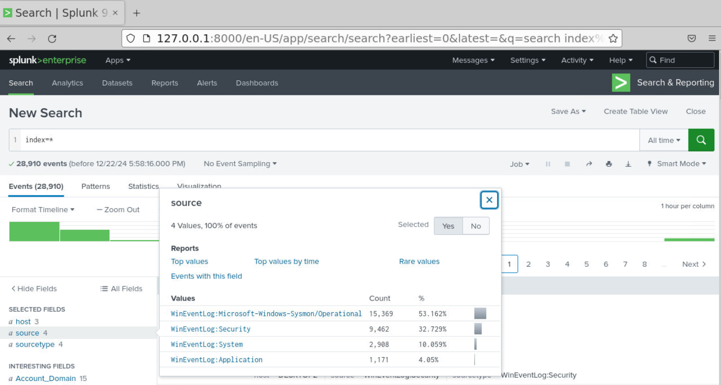Viewport: 721px width, 385px height.
Task: Click the Search & Reporting app icon
Action: pos(621,82)
